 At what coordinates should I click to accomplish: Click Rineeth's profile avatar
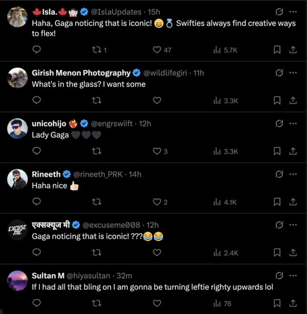[x=18, y=179]
